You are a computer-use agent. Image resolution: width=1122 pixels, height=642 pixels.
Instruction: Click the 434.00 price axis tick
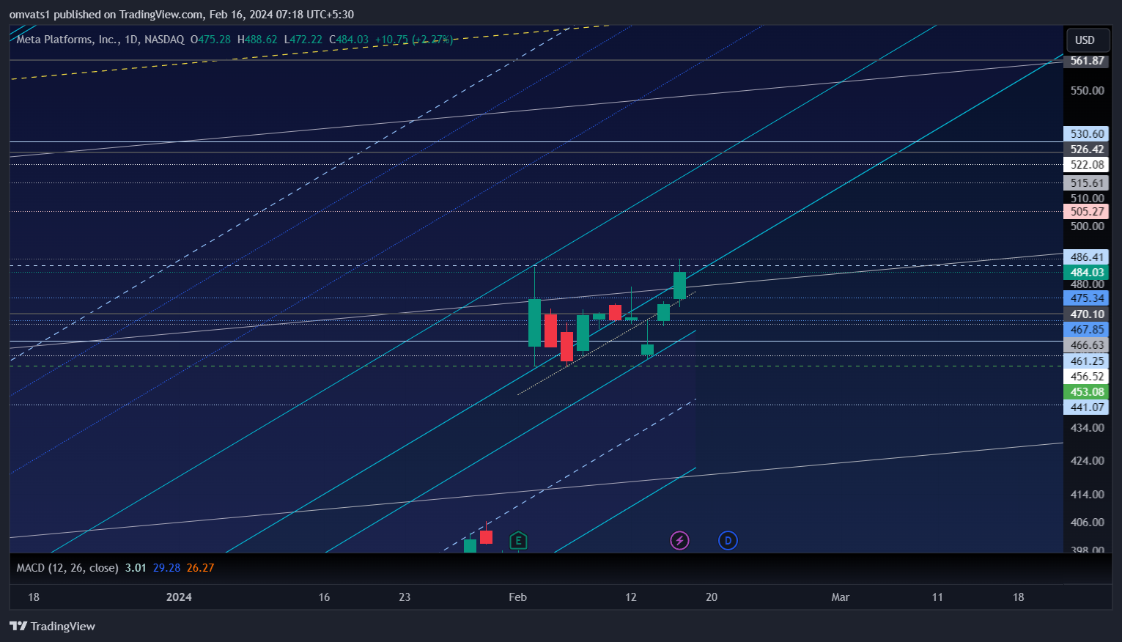1087,428
